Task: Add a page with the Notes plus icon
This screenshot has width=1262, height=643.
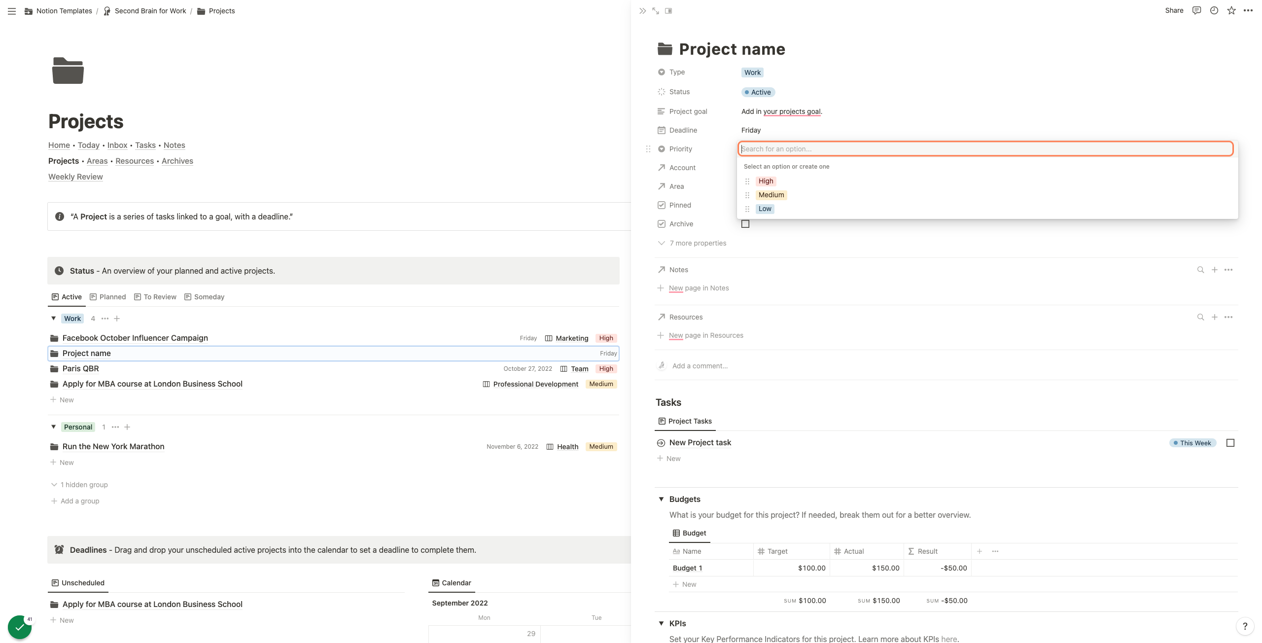Action: coord(1215,270)
